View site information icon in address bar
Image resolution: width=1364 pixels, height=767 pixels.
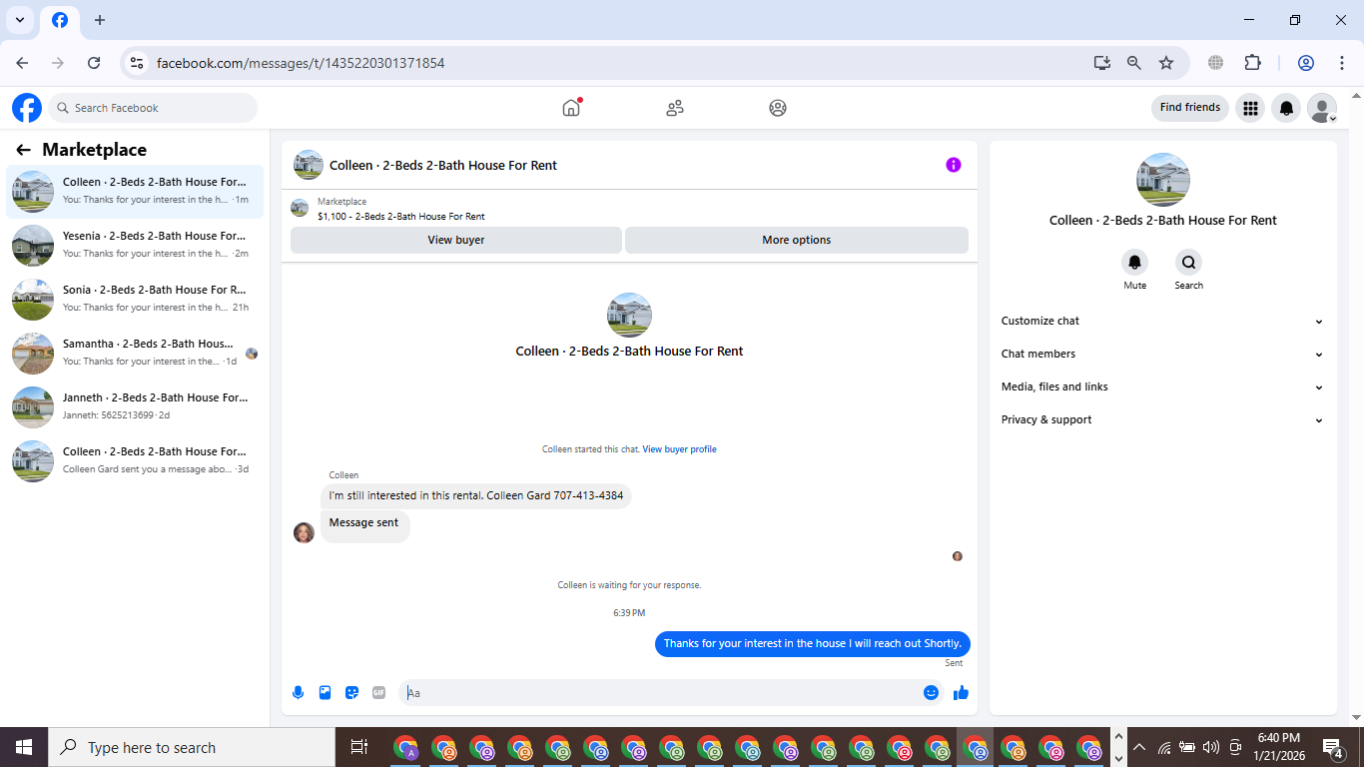click(137, 63)
